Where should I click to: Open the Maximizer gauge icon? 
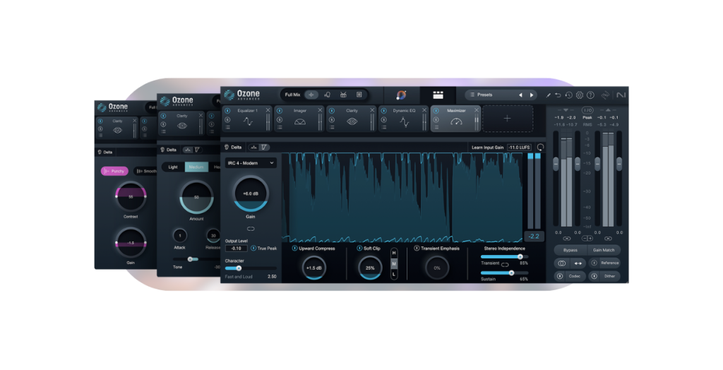click(456, 121)
